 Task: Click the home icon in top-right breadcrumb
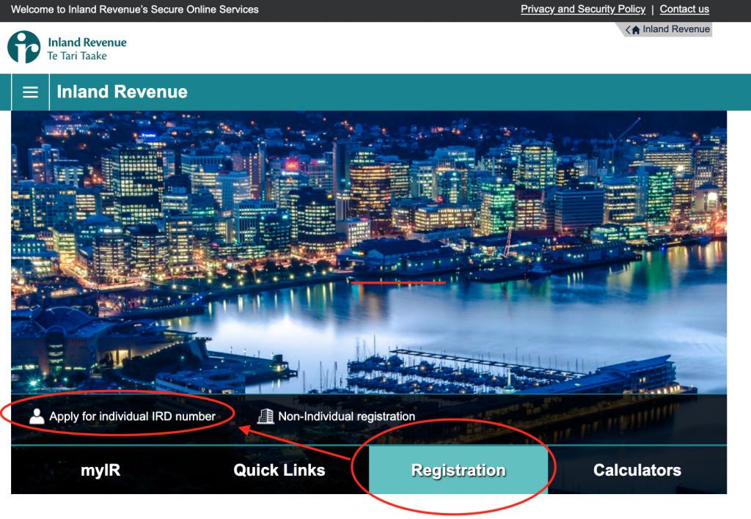click(636, 30)
